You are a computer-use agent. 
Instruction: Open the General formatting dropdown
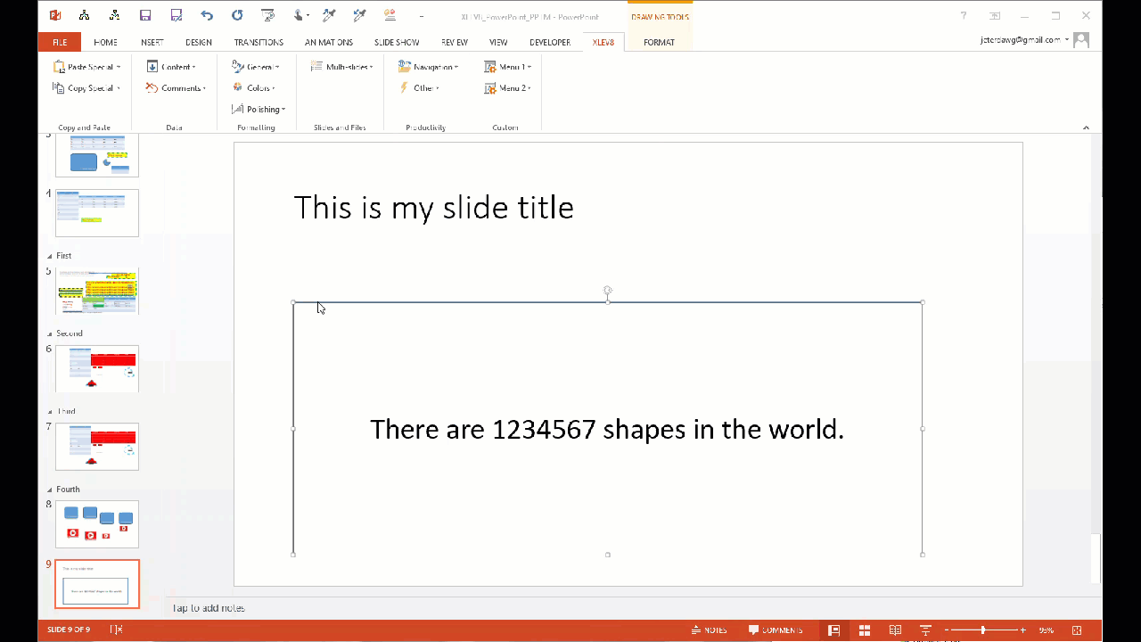(256, 67)
